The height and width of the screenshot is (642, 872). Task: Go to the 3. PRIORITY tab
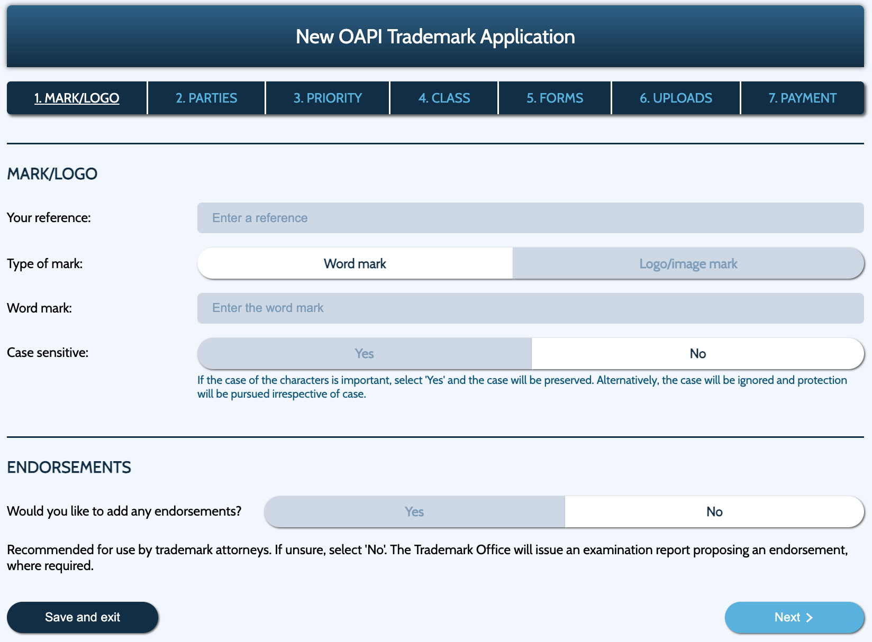pos(328,98)
